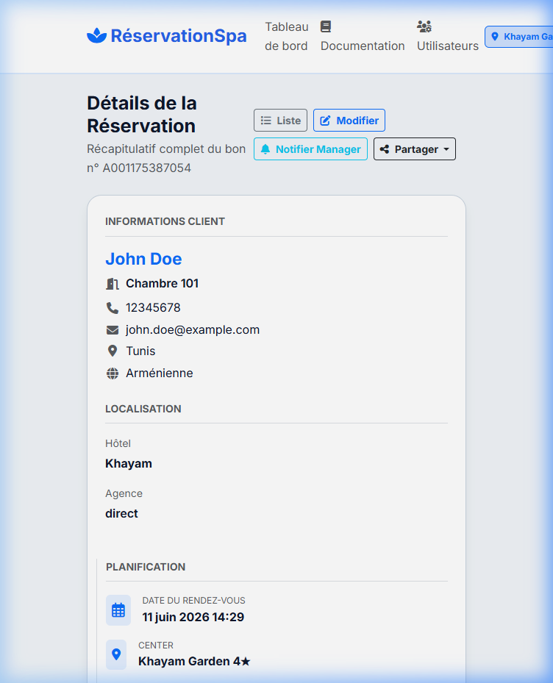Image resolution: width=553 pixels, height=683 pixels.
Task: Open the Partager dropdown menu
Action: [x=415, y=149]
